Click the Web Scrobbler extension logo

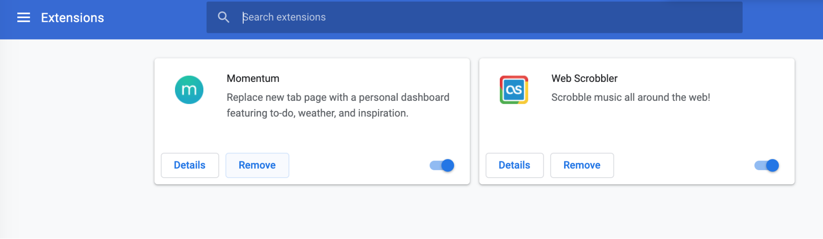coord(514,90)
